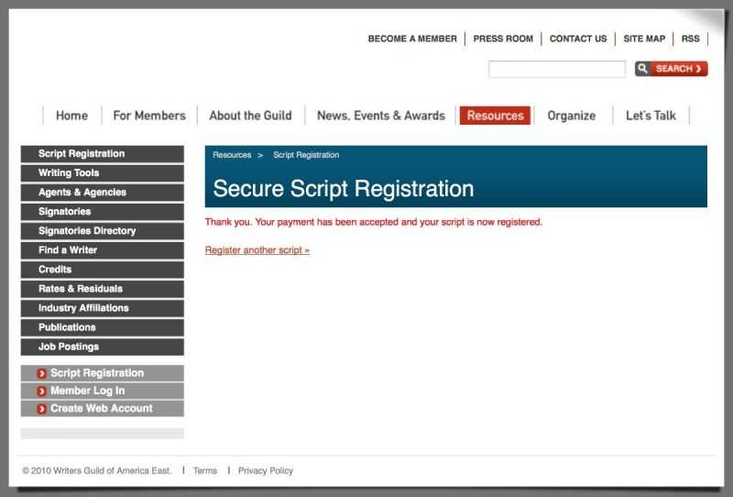Open the RSS feed link

690,39
